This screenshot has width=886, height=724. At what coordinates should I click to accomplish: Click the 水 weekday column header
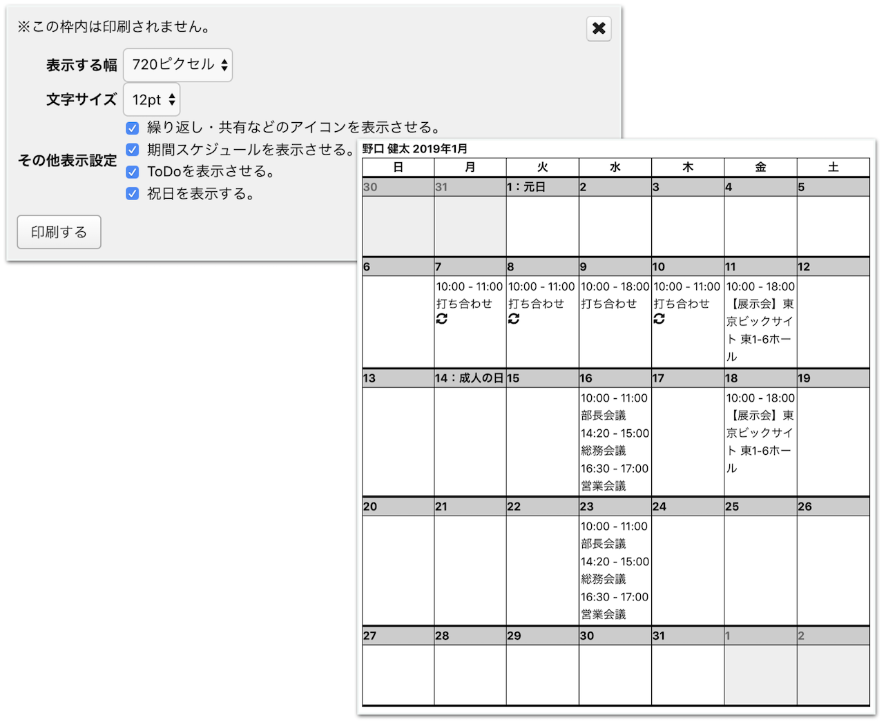tap(615, 168)
